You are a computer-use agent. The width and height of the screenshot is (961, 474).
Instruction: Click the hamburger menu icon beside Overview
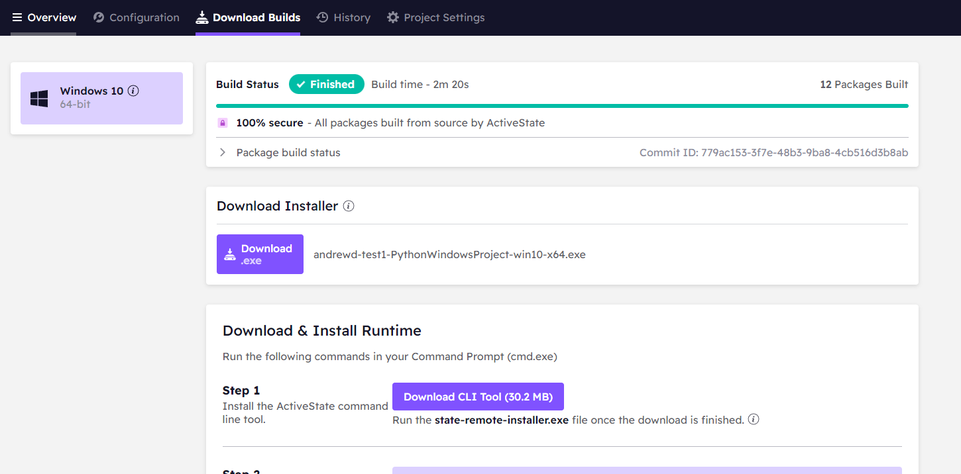tap(17, 18)
